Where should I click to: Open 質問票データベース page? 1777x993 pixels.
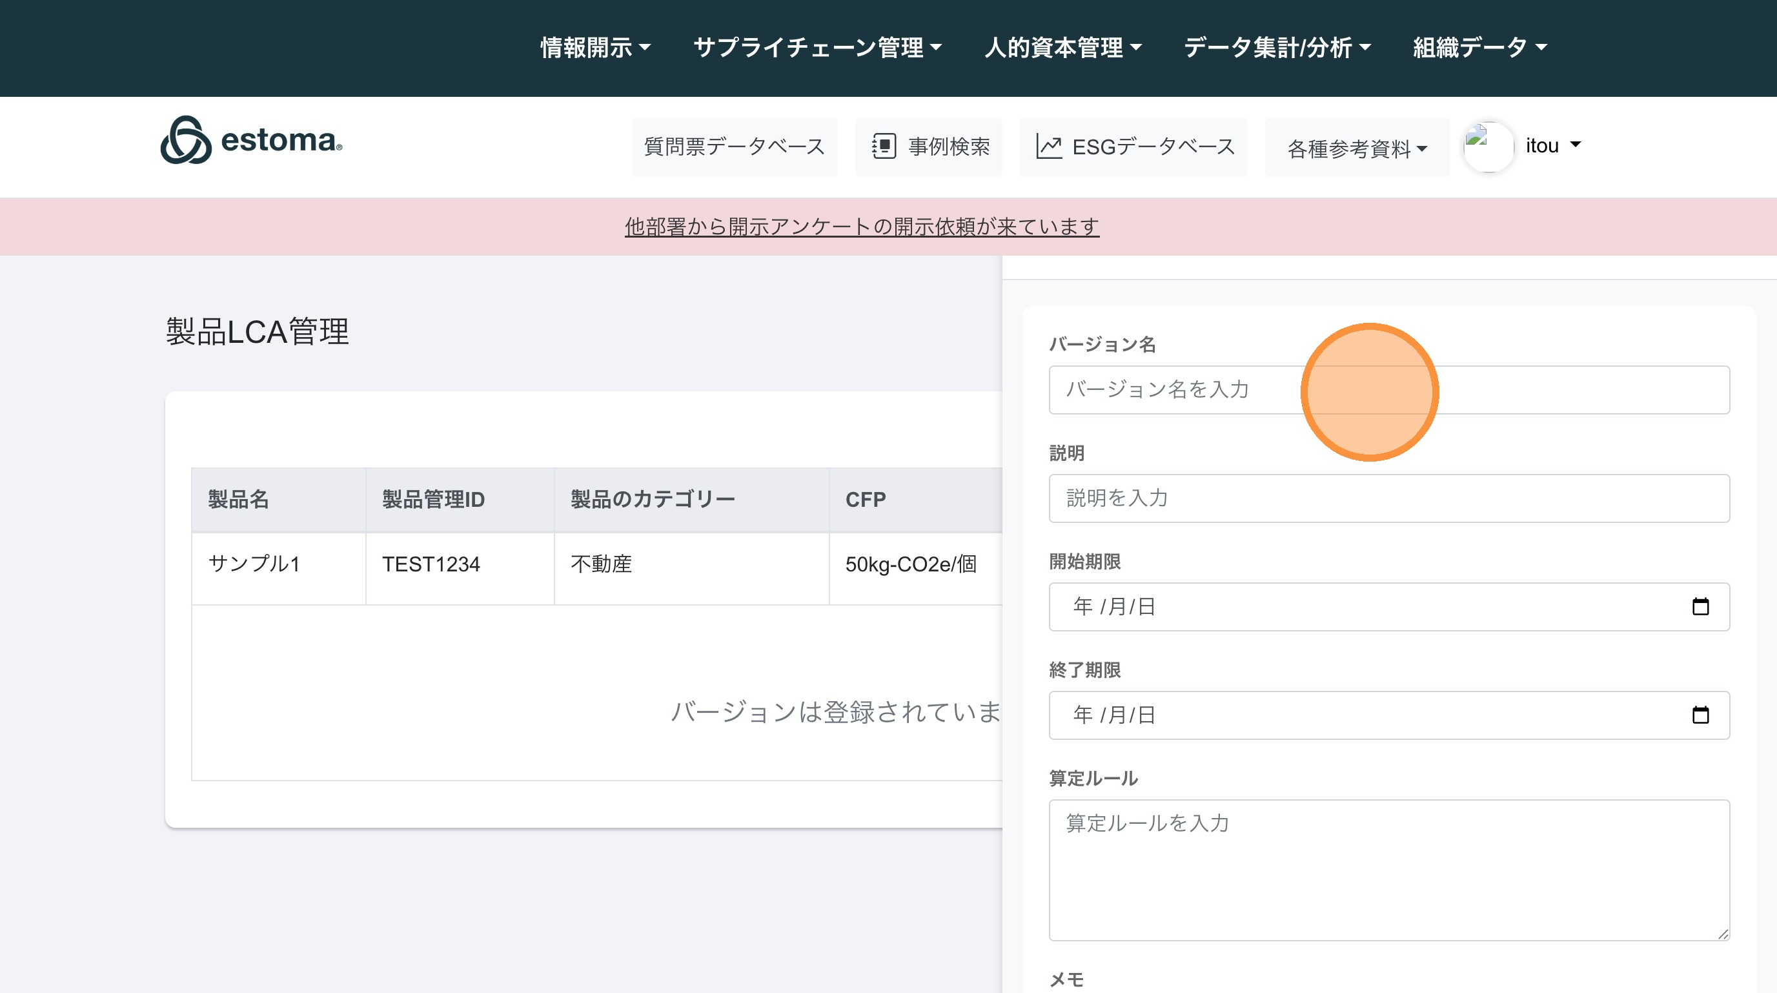pyautogui.click(x=734, y=147)
